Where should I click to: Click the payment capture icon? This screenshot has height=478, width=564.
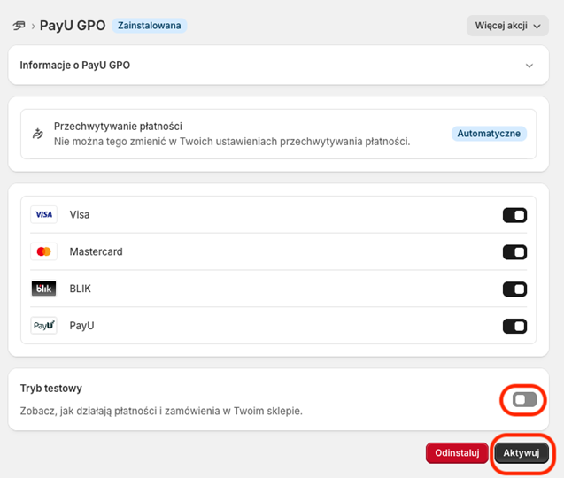(38, 134)
